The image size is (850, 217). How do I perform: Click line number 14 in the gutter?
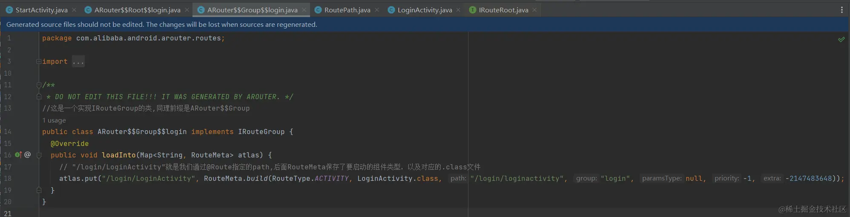(8, 132)
